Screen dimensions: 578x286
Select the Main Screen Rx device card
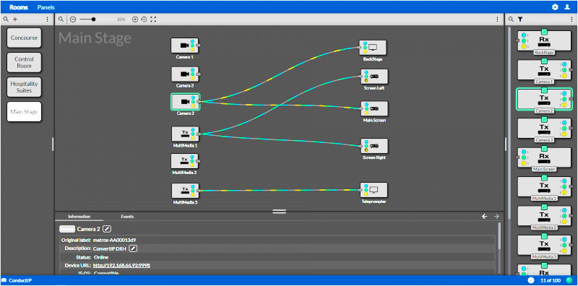click(x=545, y=158)
